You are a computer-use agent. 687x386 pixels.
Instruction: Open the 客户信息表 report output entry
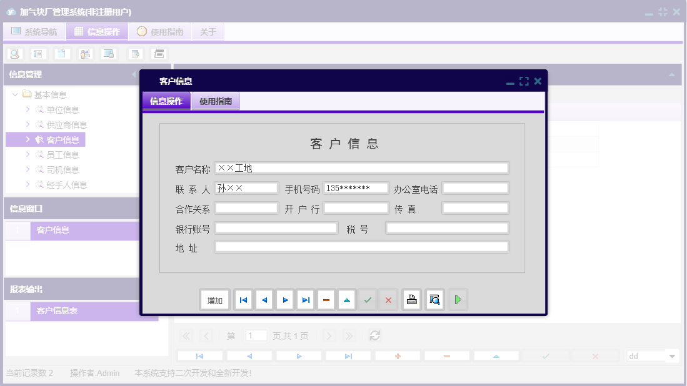tap(57, 311)
